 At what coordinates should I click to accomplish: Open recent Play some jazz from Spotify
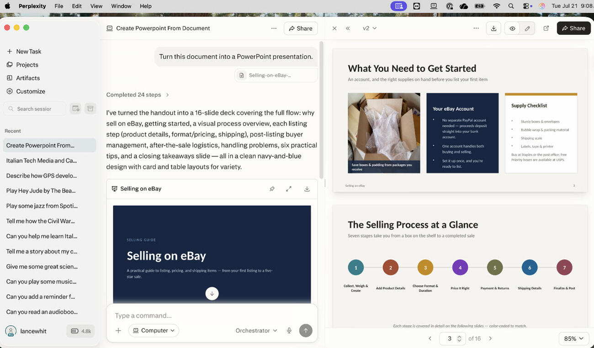[49, 206]
